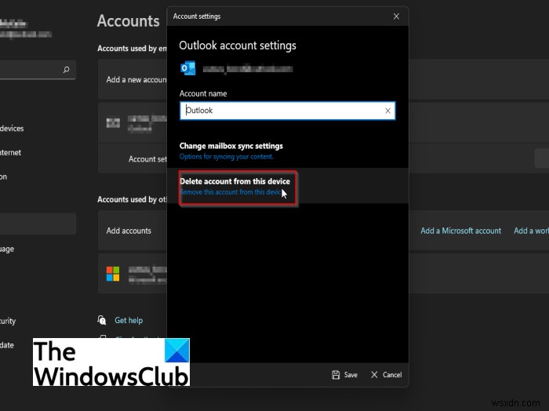Viewport: 549px width, 411px height.
Task: Click the Outlook logo icon in dialog
Action: (188, 68)
